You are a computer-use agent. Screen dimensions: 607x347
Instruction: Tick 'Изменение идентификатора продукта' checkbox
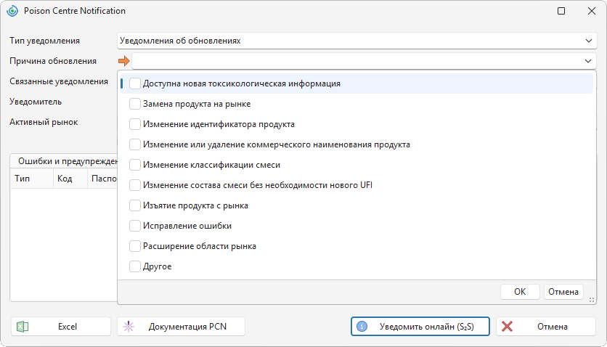(135, 124)
